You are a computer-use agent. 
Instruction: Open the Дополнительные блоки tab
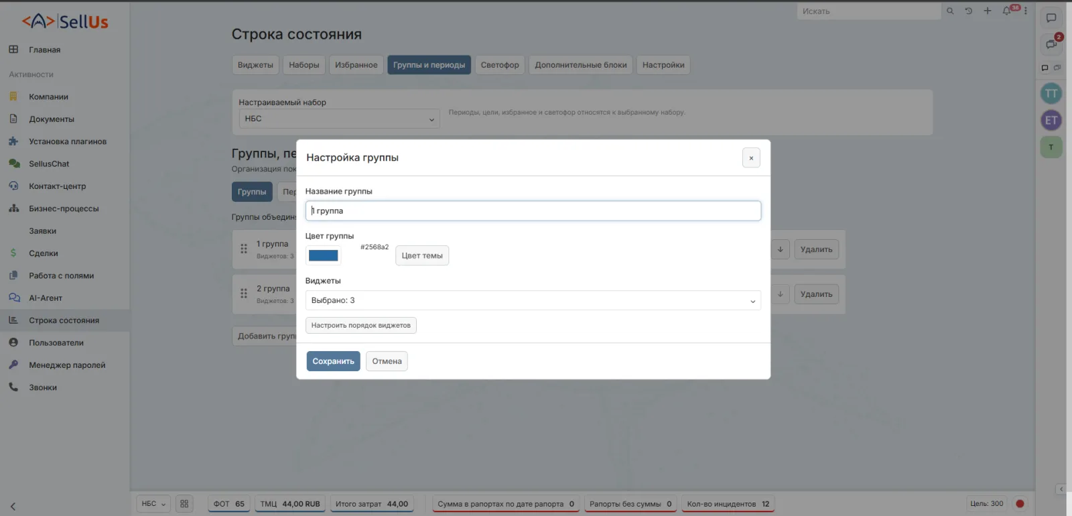(581, 65)
